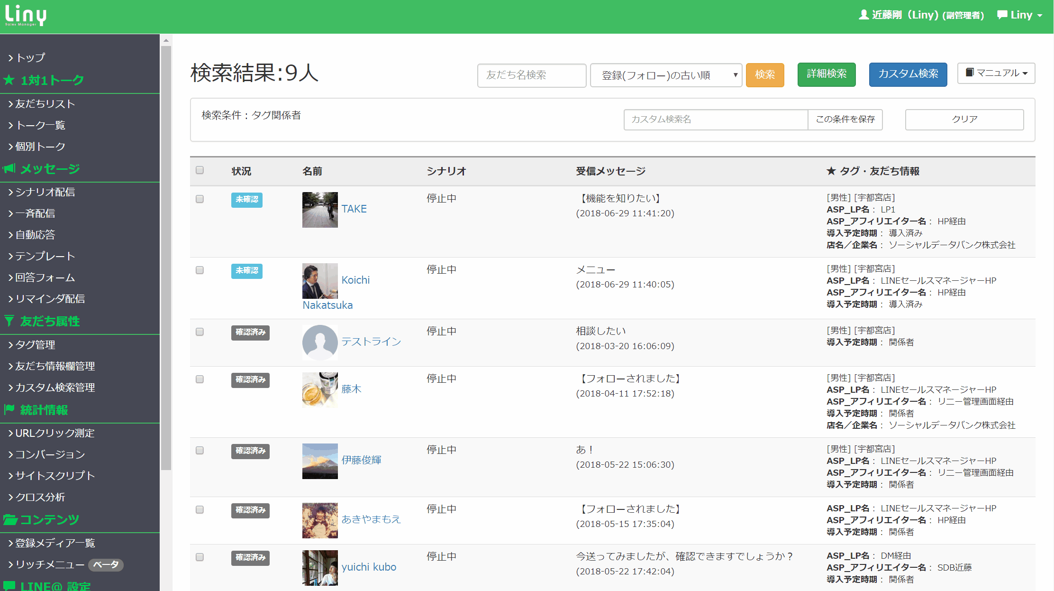1054x591 pixels.
Task: Click TAKE's profile photo thumbnail
Action: [x=320, y=210]
